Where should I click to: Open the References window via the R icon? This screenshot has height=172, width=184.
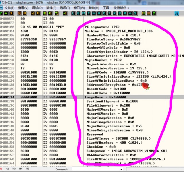tap(125, 13)
